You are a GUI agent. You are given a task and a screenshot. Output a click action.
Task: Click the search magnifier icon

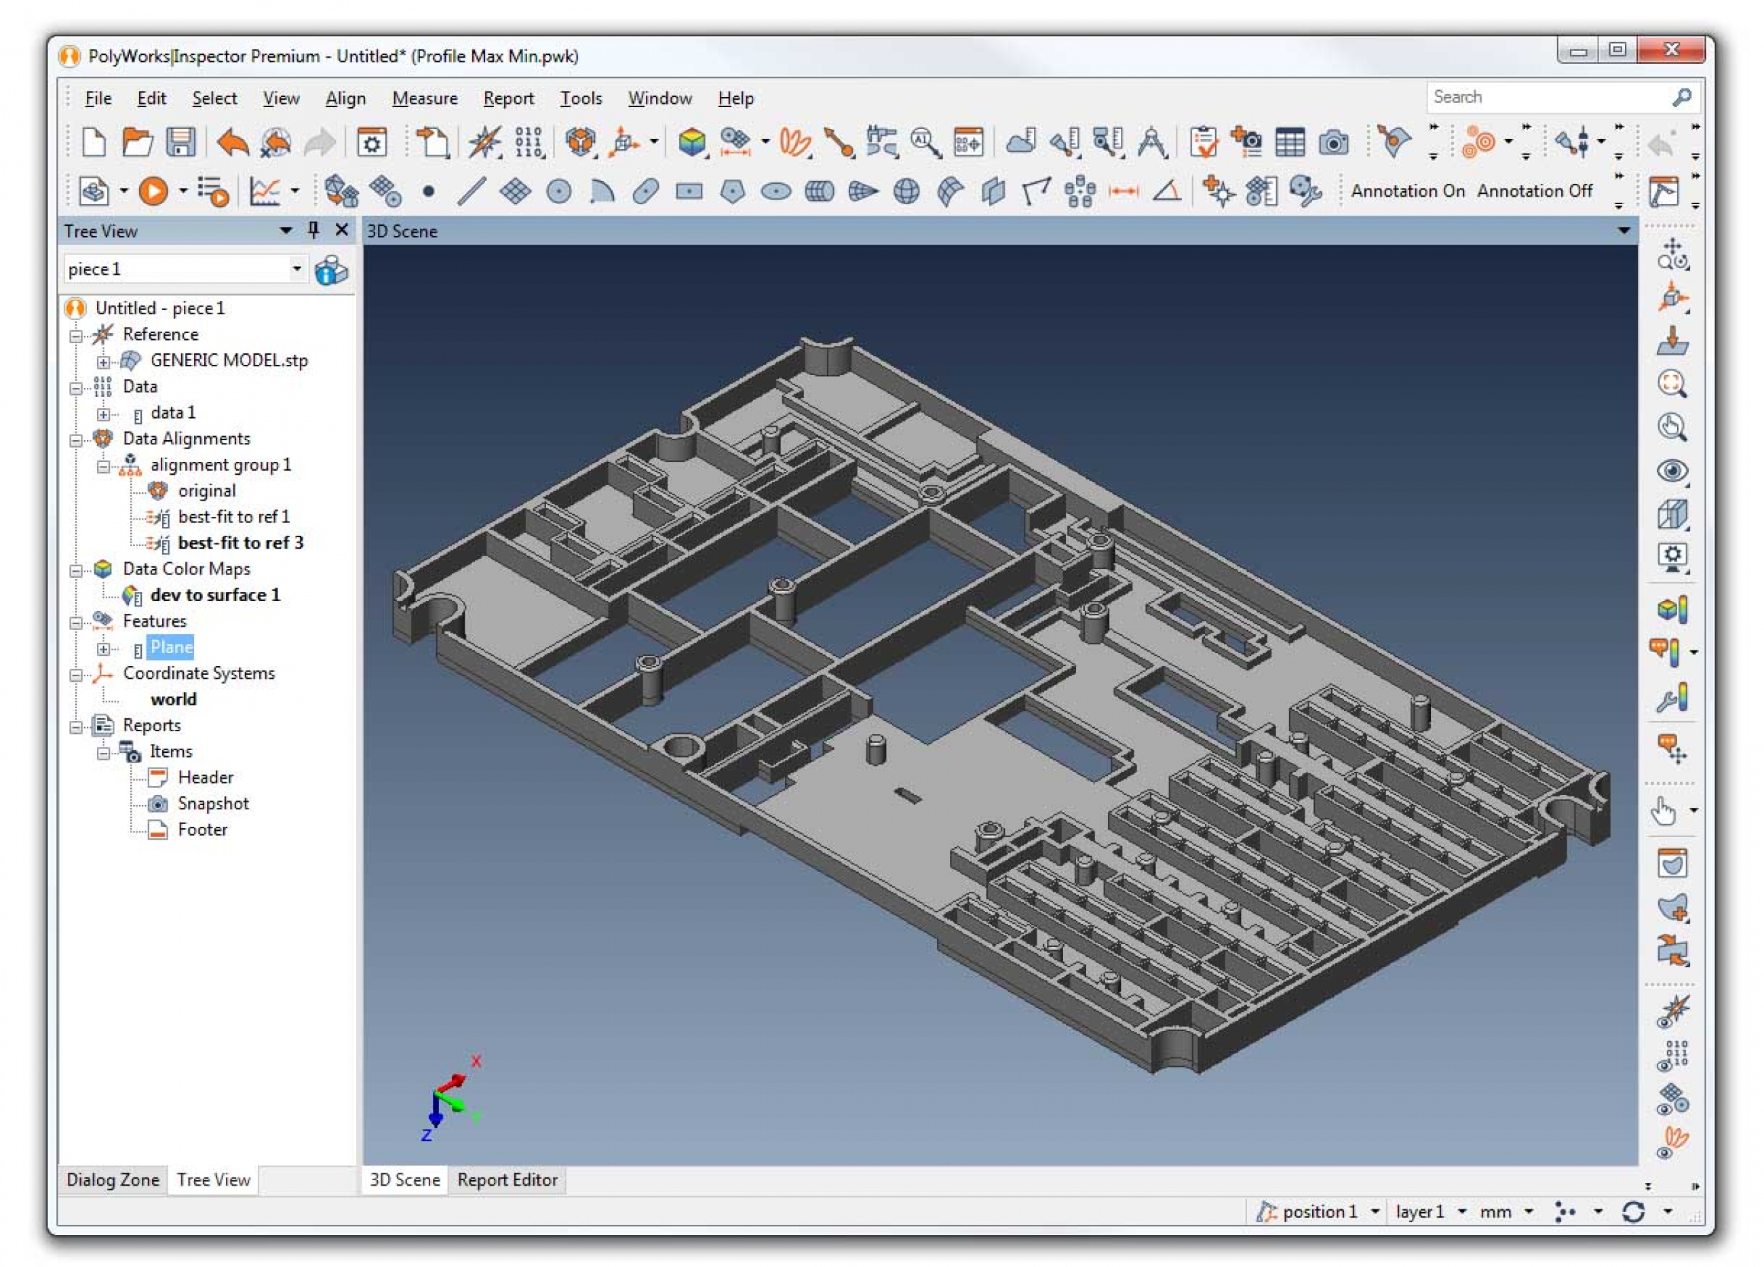pyautogui.click(x=1681, y=97)
